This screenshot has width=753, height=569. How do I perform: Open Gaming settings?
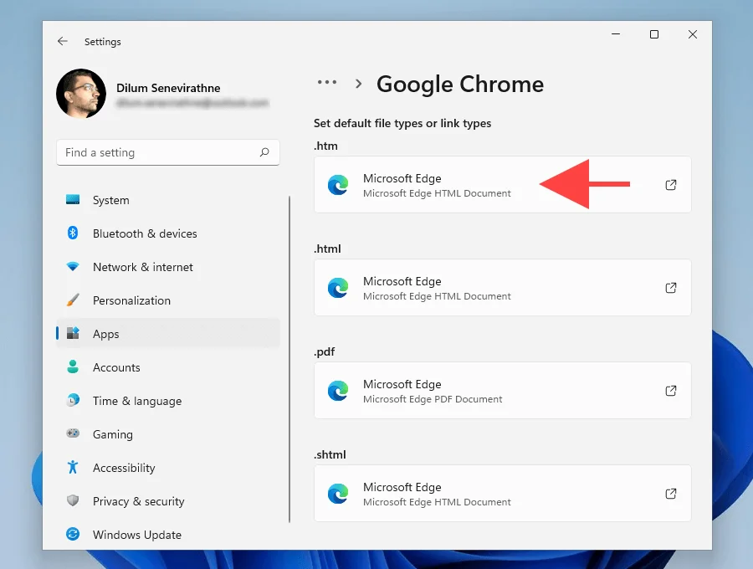(x=167, y=434)
